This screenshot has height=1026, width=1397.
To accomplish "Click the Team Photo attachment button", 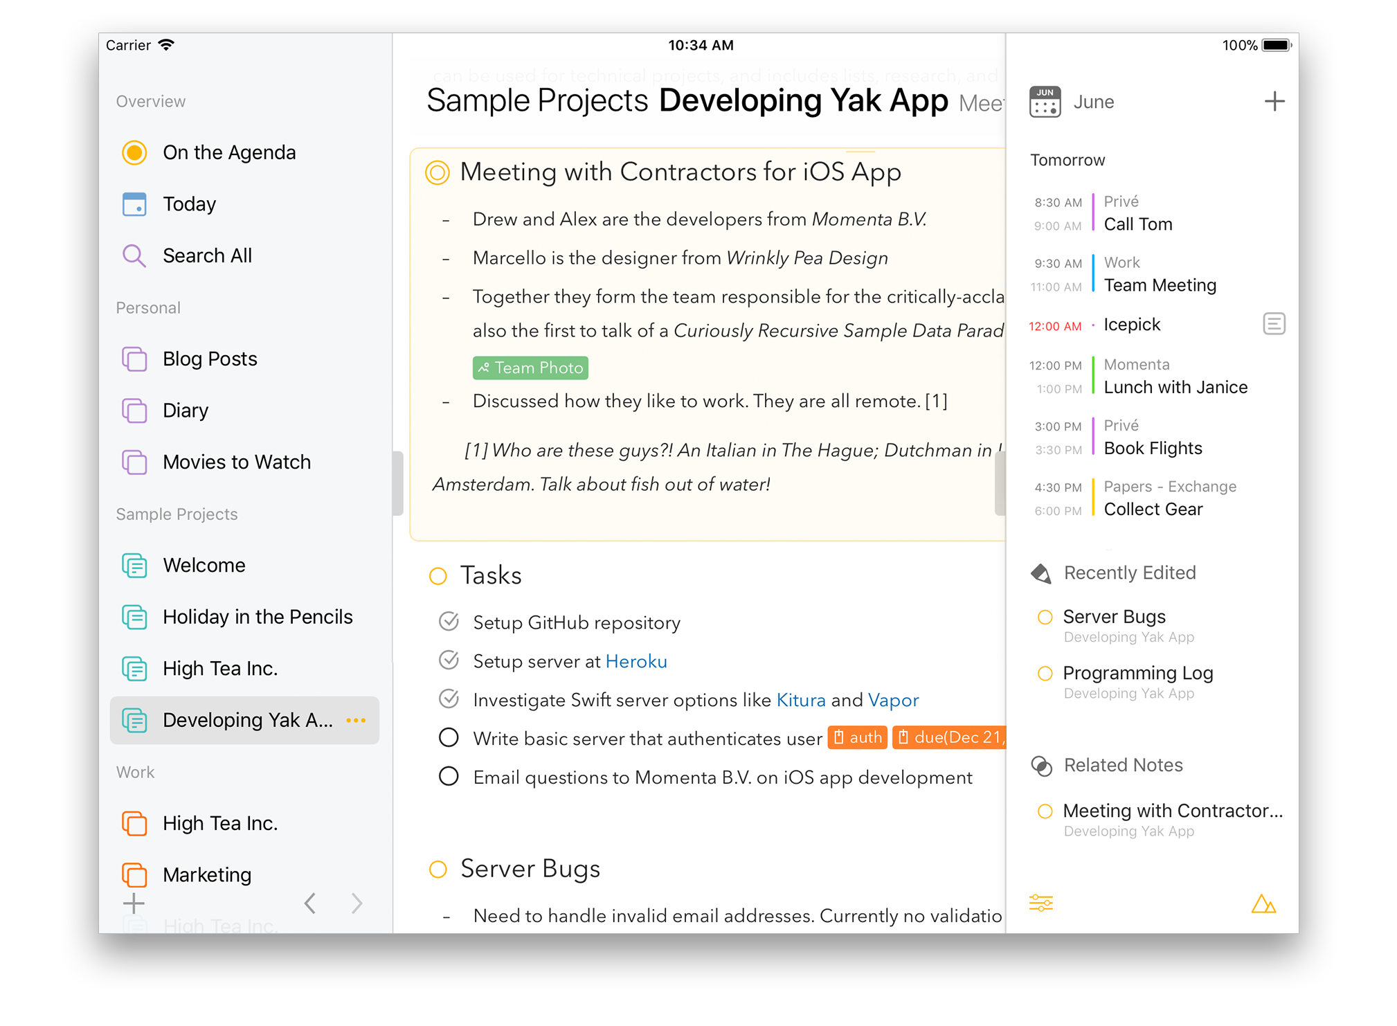I will pyautogui.click(x=530, y=368).
